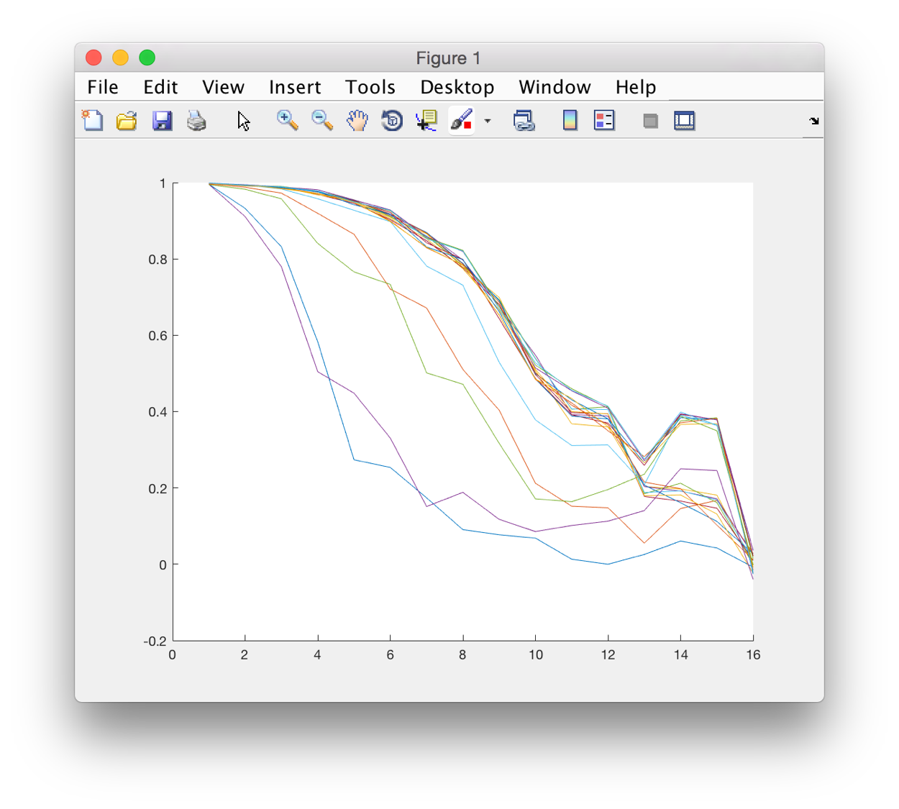899x809 pixels.
Task: Expand the Brush color dropdown arrow
Action: pos(488,121)
